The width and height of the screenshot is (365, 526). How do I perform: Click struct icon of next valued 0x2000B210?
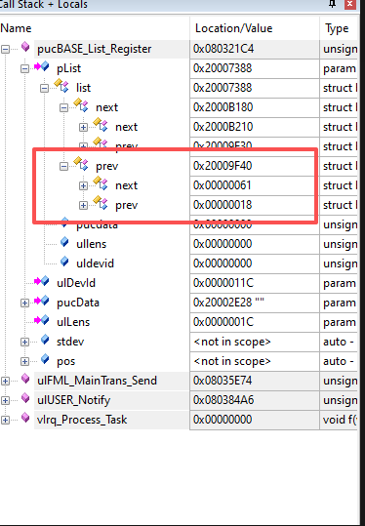pyautogui.click(x=101, y=125)
